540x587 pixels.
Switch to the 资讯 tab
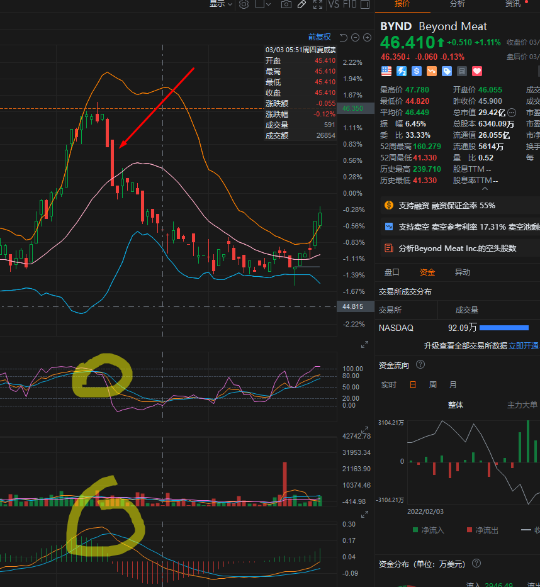point(513,4)
